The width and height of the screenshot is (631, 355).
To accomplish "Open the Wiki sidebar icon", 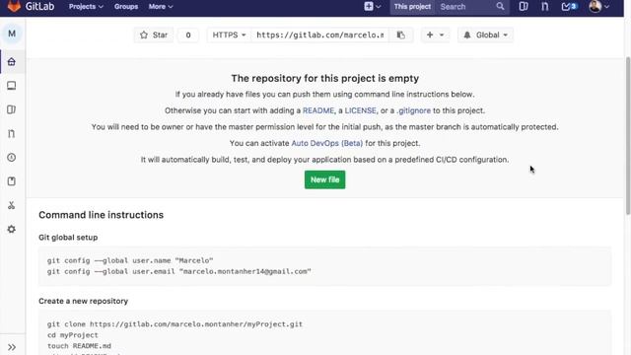I will click(x=12, y=181).
